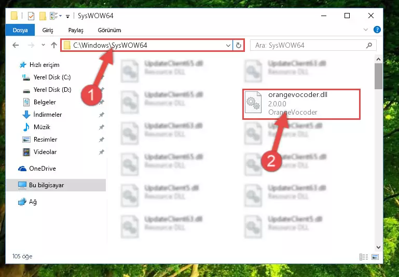Click the orangevocoder.dll gear file icon
The width and height of the screenshot is (399, 277).
253,102
